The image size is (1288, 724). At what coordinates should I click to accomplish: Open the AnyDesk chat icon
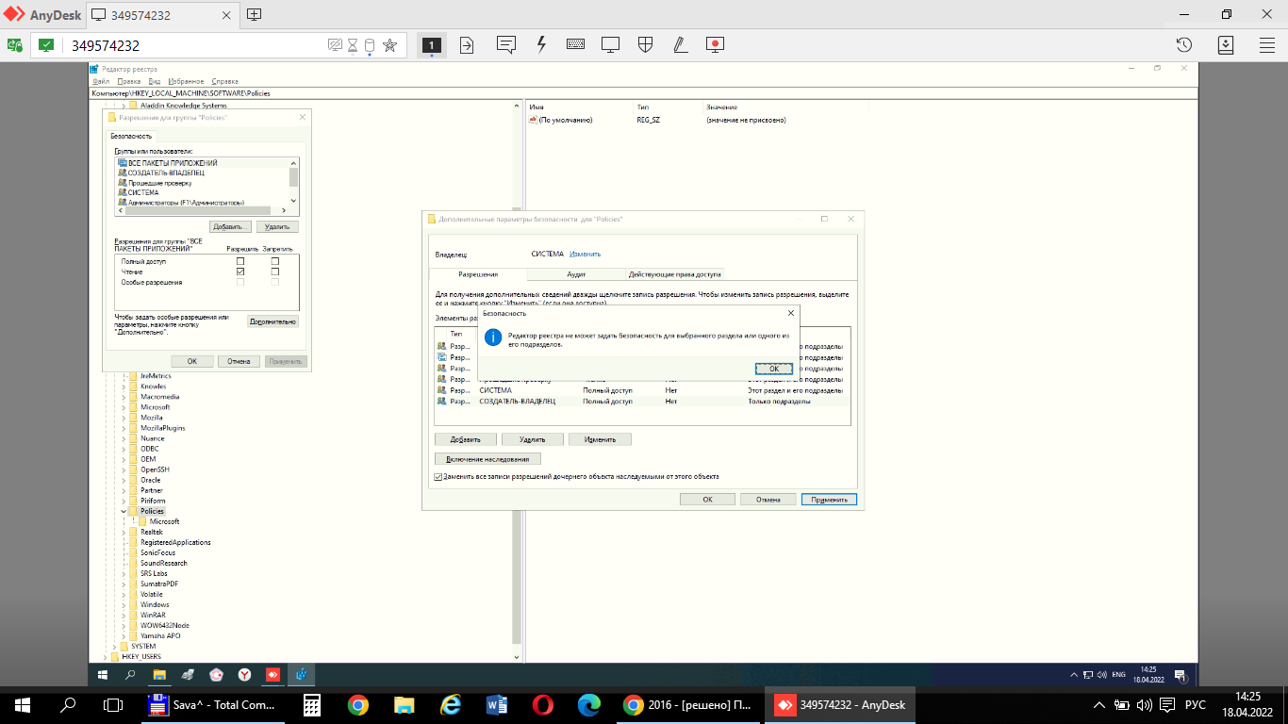pos(505,44)
